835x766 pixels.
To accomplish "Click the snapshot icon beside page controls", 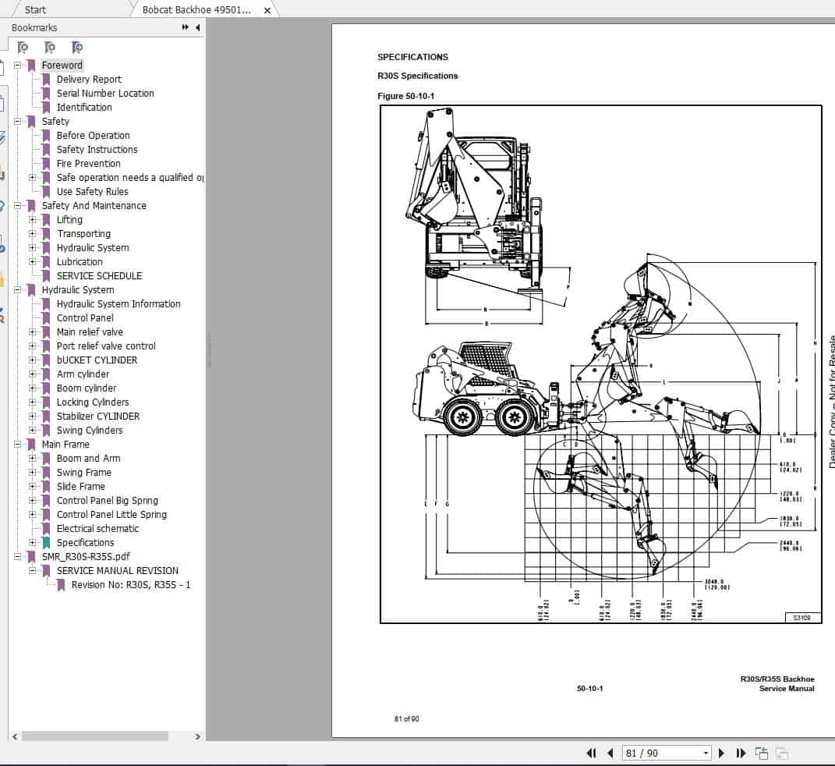I will (761, 753).
